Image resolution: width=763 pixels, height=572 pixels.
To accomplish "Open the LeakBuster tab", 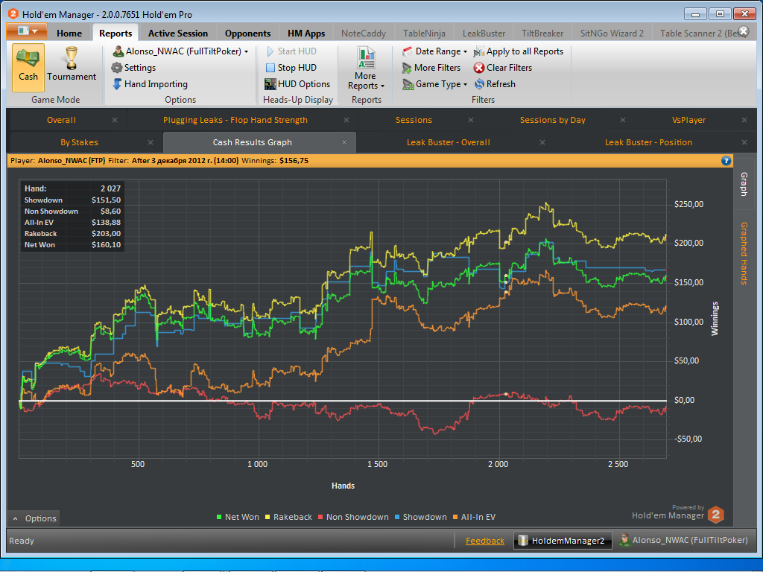I will [484, 33].
